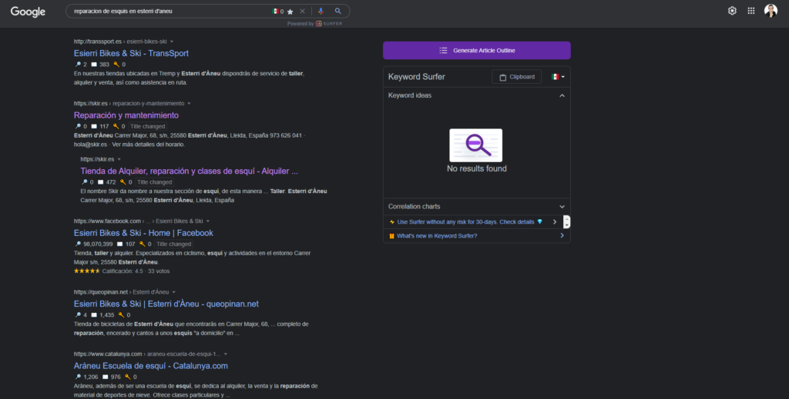The image size is (789, 399).
Task: Open Tienda de Alquiler, reparación y clases result
Action: (x=190, y=171)
